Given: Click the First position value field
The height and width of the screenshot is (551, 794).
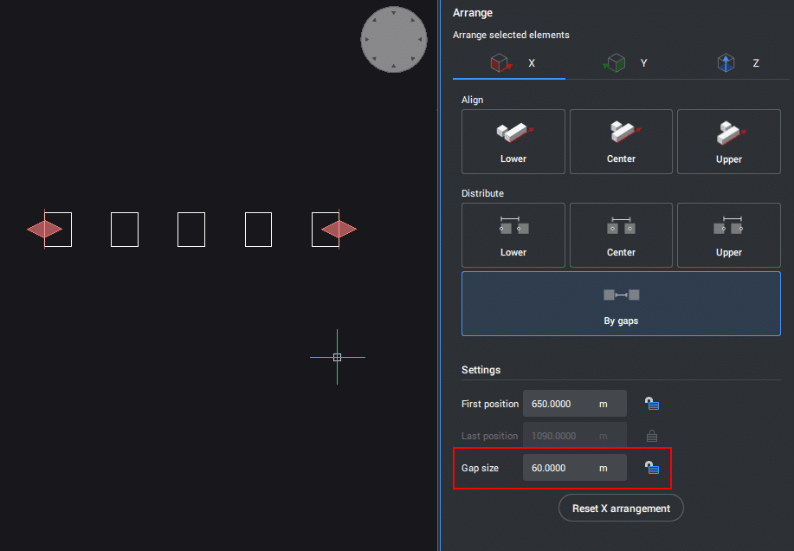Looking at the screenshot, I should point(575,404).
